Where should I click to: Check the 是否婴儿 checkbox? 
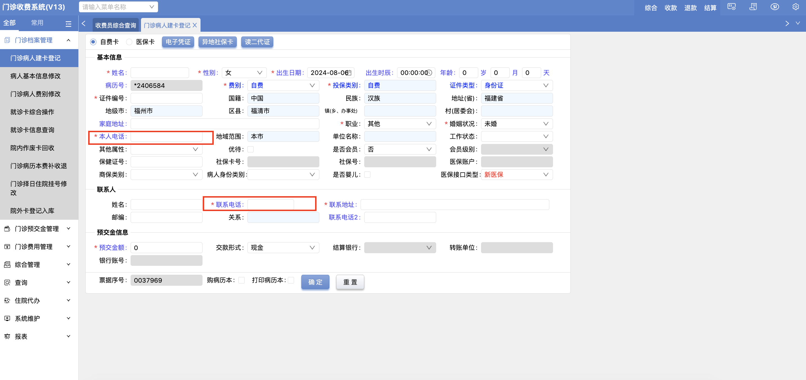(367, 175)
